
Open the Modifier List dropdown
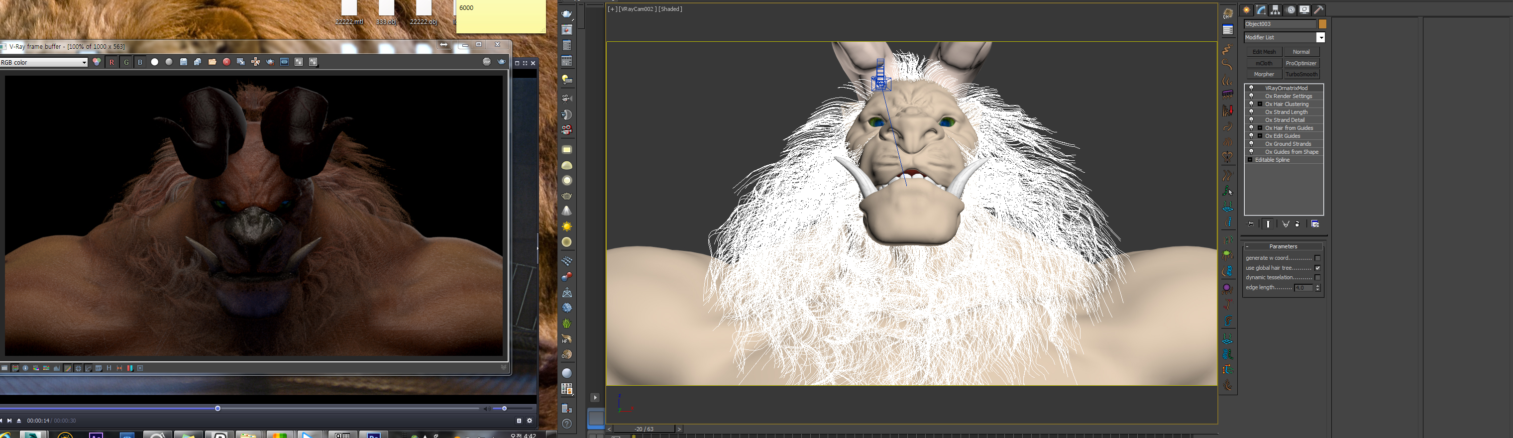click(x=1320, y=37)
